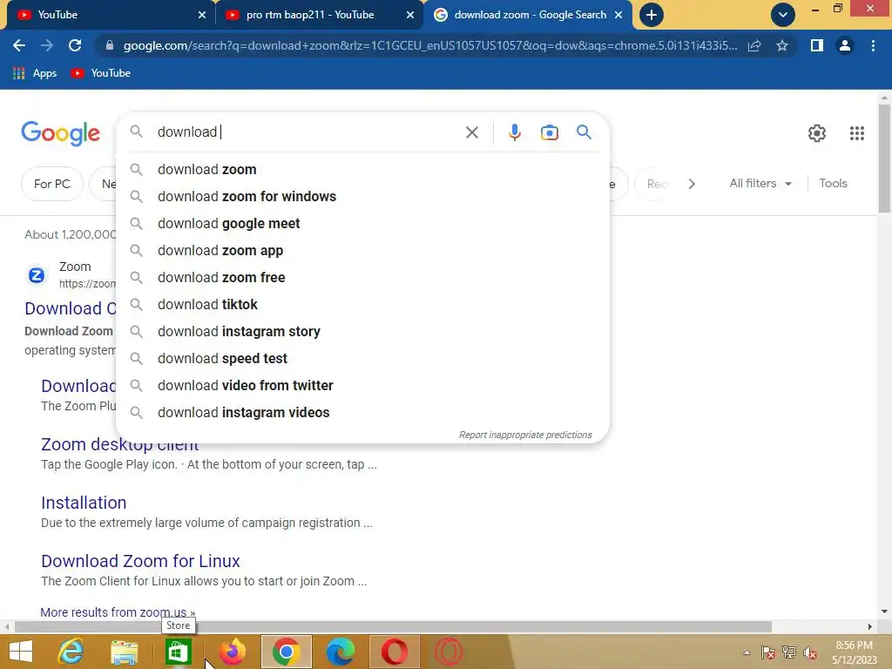Screen dimensions: 892x669
Task: Click the Zoom site favicon in results
Action: pyautogui.click(x=37, y=275)
